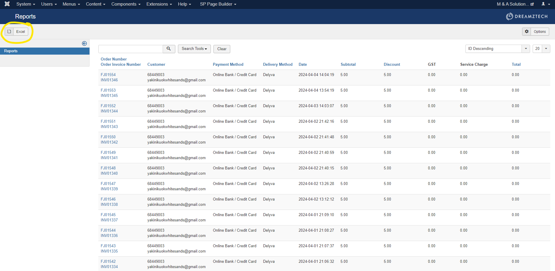Sort by Total column header

[516, 64]
